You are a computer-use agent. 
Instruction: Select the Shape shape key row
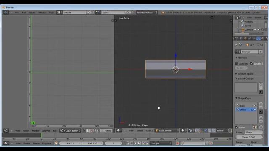click(246, 109)
